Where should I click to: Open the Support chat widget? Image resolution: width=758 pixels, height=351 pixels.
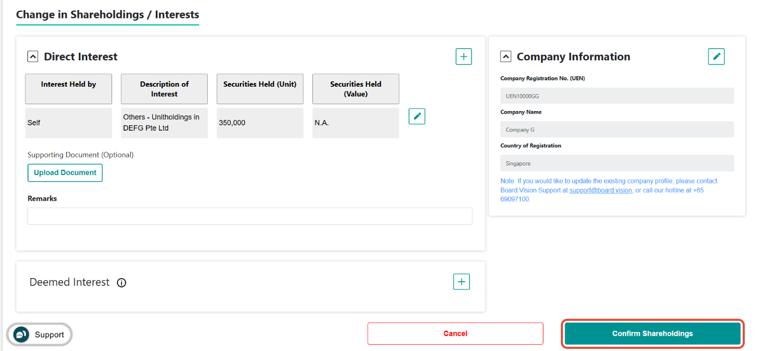[39, 335]
